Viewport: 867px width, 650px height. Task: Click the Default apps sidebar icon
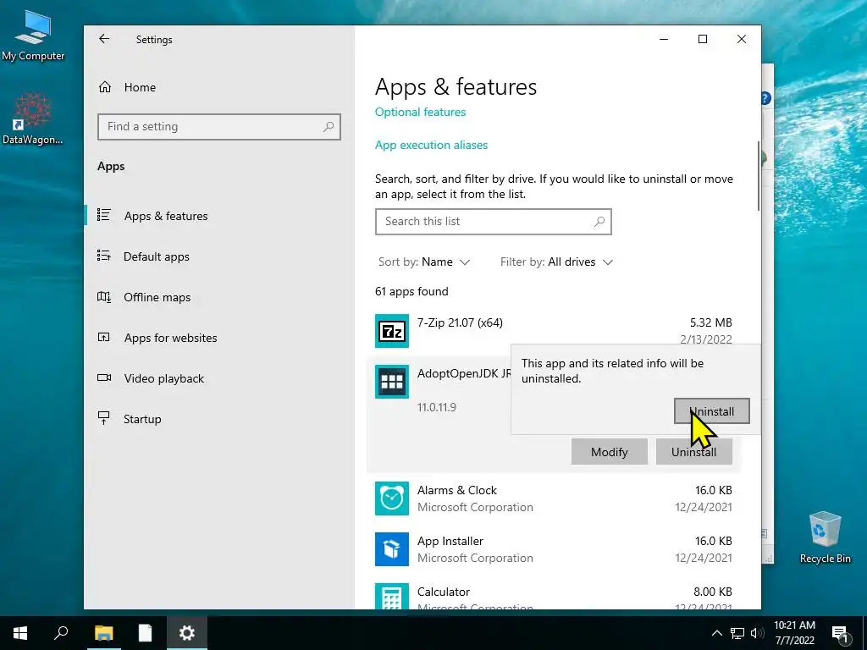(104, 256)
